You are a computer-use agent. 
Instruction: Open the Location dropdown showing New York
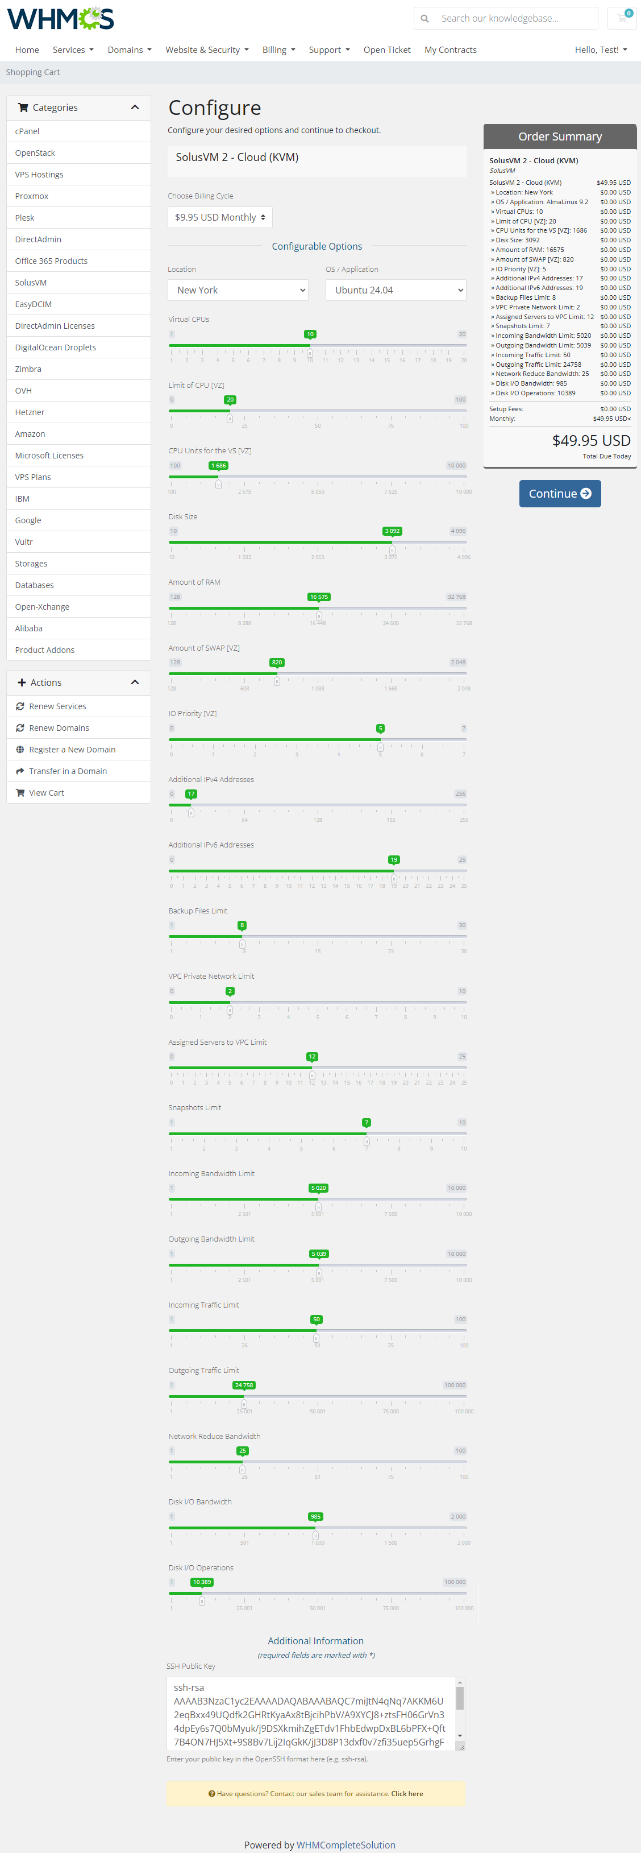coord(238,289)
